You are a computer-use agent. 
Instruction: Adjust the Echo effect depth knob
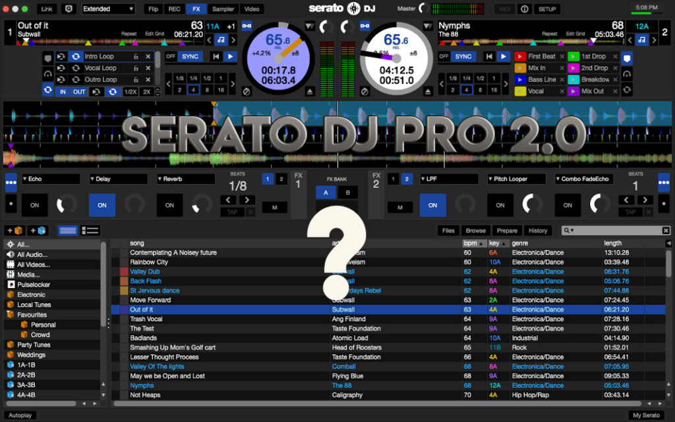coord(67,204)
